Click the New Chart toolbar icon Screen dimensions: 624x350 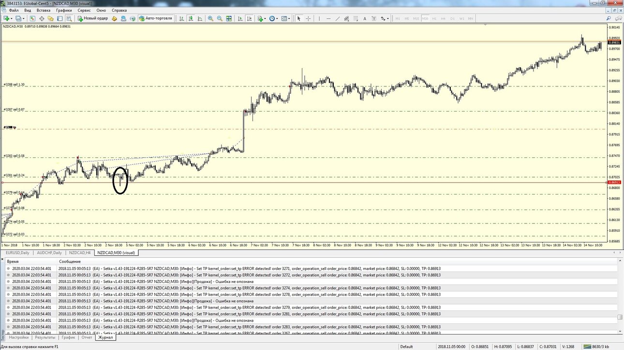7,18
